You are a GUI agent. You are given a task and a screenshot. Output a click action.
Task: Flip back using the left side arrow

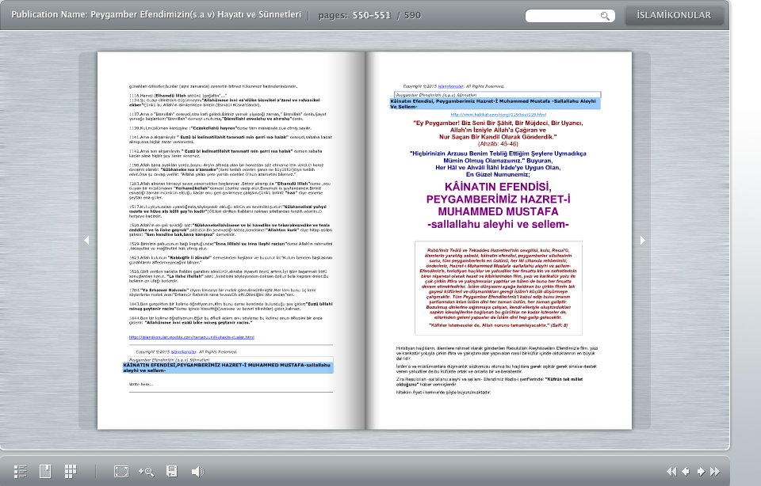(x=86, y=241)
